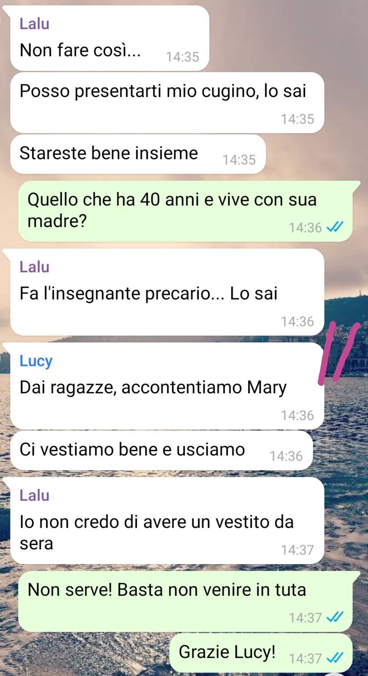Select the 'Stareste bene insieme' bubble

138,154
